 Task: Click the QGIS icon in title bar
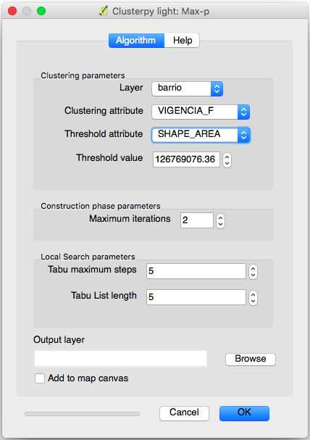click(104, 11)
